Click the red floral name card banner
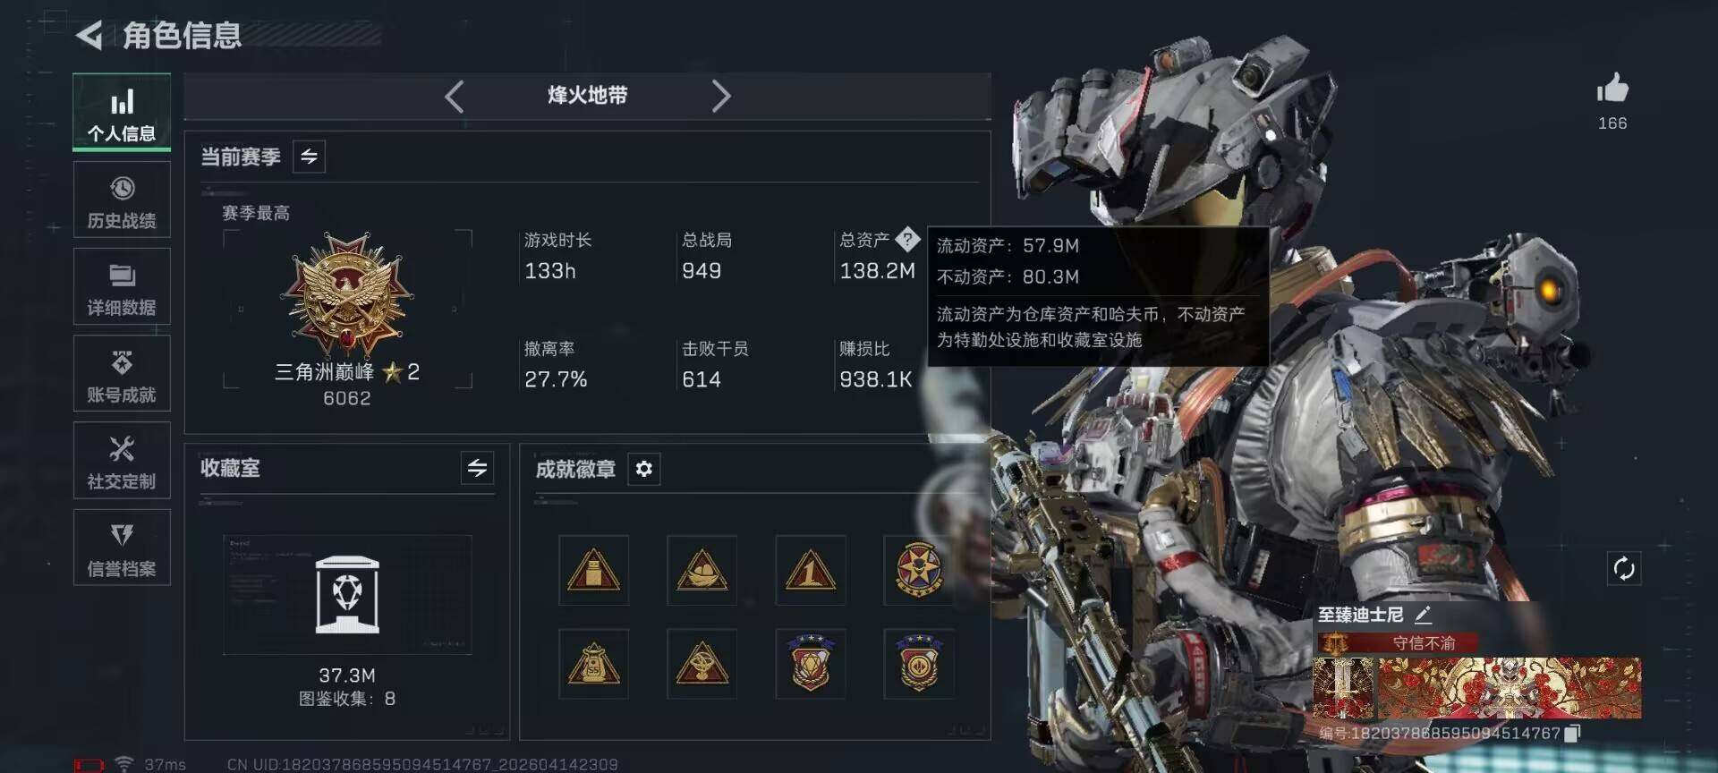 (1476, 688)
